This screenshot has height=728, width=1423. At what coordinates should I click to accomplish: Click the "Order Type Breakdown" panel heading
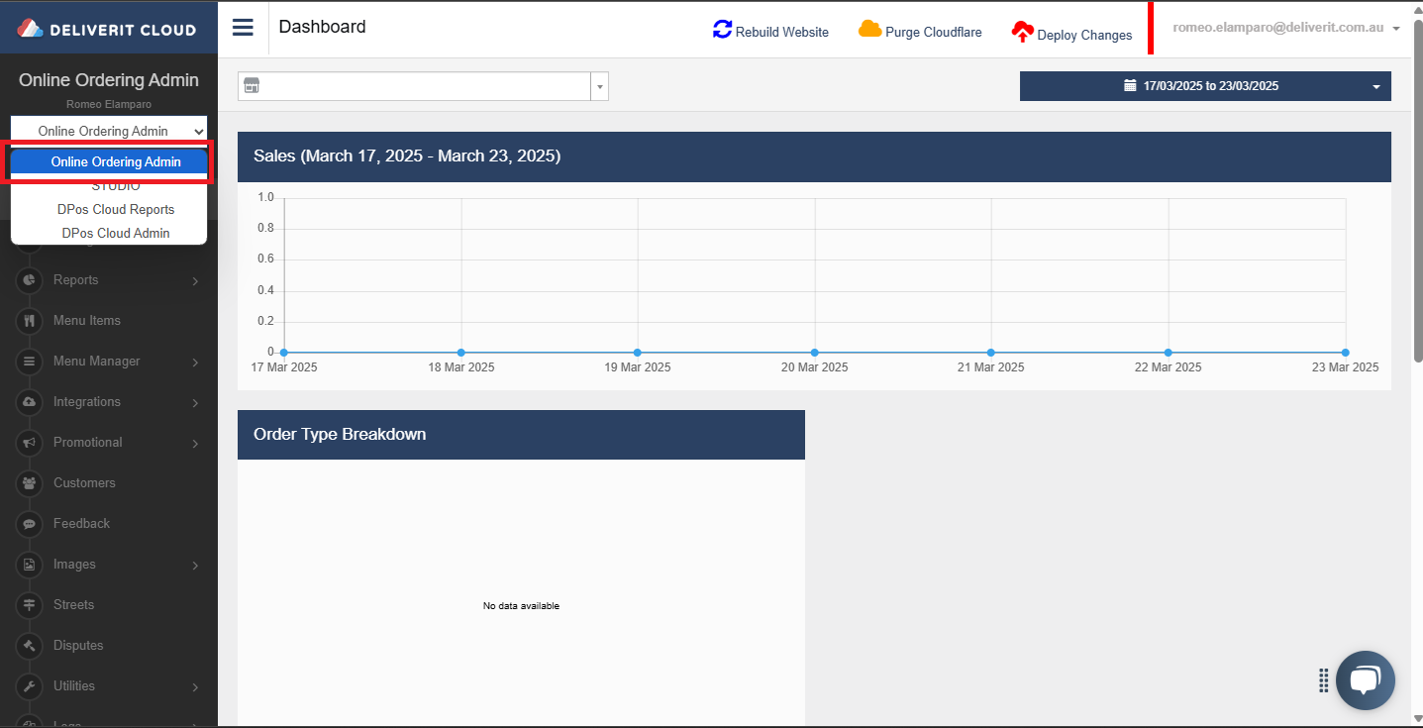pos(340,435)
